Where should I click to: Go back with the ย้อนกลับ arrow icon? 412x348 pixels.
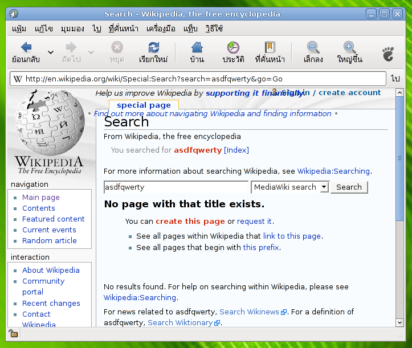click(x=26, y=47)
